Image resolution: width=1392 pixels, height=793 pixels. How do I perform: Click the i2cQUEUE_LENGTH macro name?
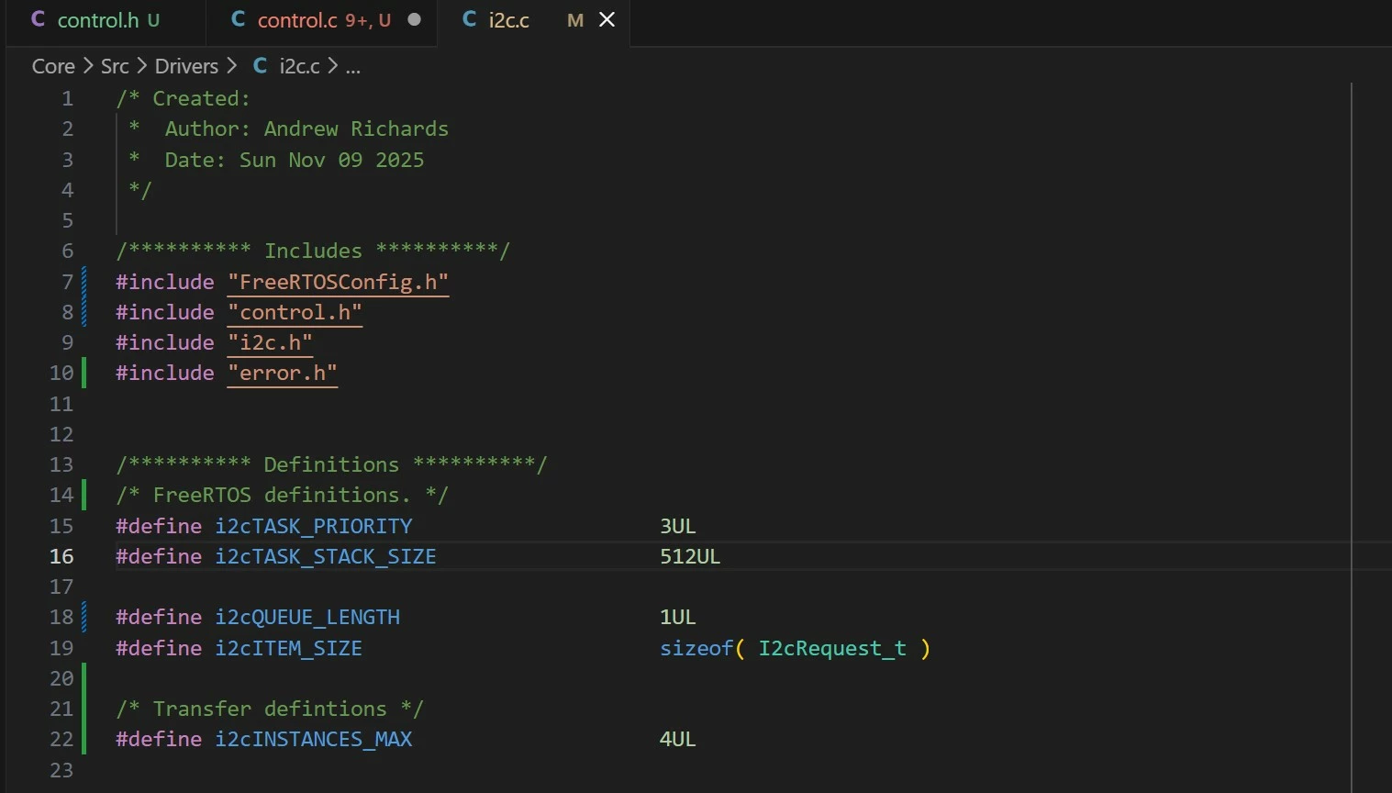(x=307, y=617)
